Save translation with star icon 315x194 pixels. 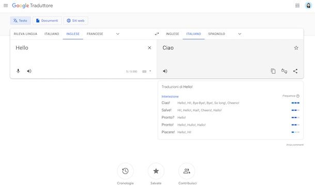(296, 48)
